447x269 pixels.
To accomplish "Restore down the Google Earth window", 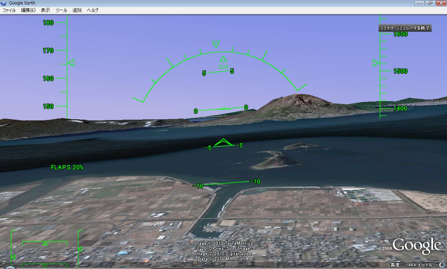I will (x=430, y=3).
